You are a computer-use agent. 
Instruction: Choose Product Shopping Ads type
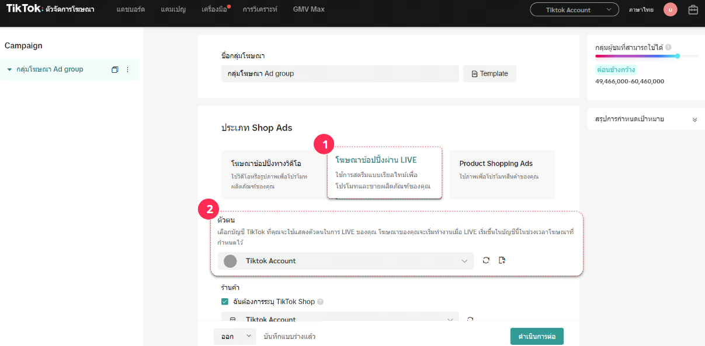(x=502, y=174)
